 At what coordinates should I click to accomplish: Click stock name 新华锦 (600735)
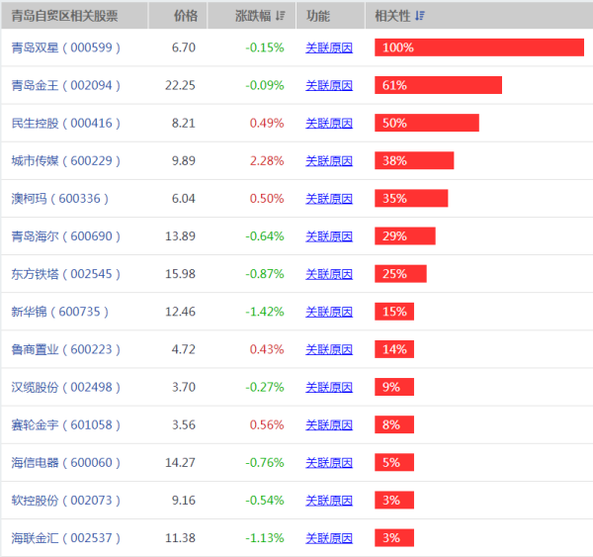(x=59, y=312)
